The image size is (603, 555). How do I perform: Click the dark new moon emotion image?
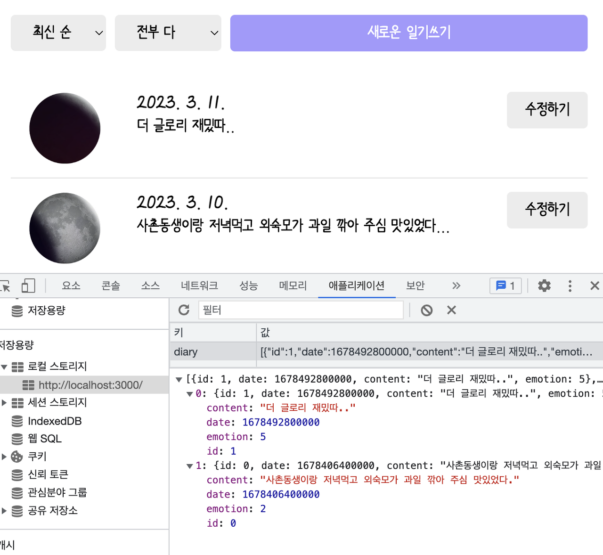coord(65,128)
